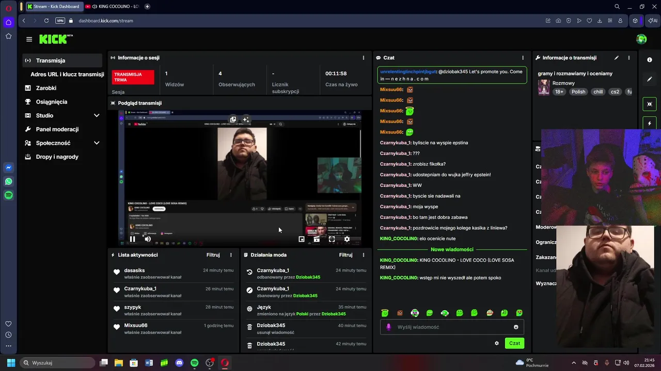
Task: Select Transmisja in sidebar
Action: point(62,60)
